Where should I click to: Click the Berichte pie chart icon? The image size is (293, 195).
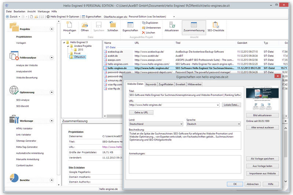(x=14, y=178)
